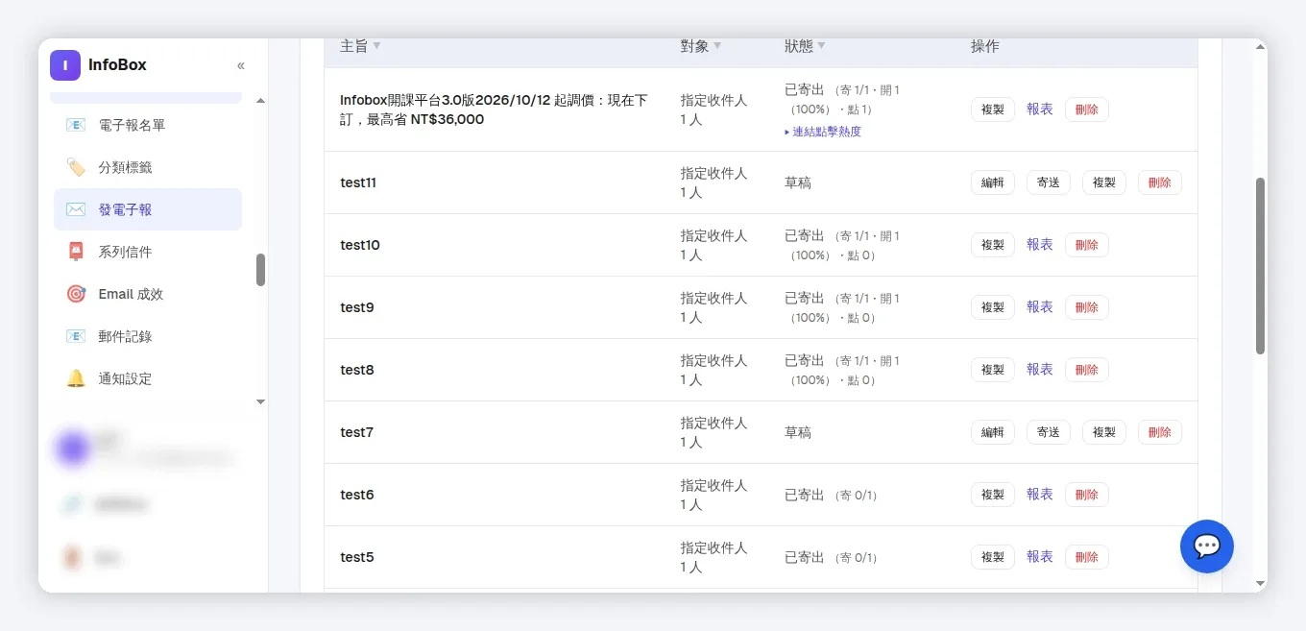Screen dimensions: 1306x631
Task: Click the sidebar scrollbar thumb
Action: tap(260, 270)
